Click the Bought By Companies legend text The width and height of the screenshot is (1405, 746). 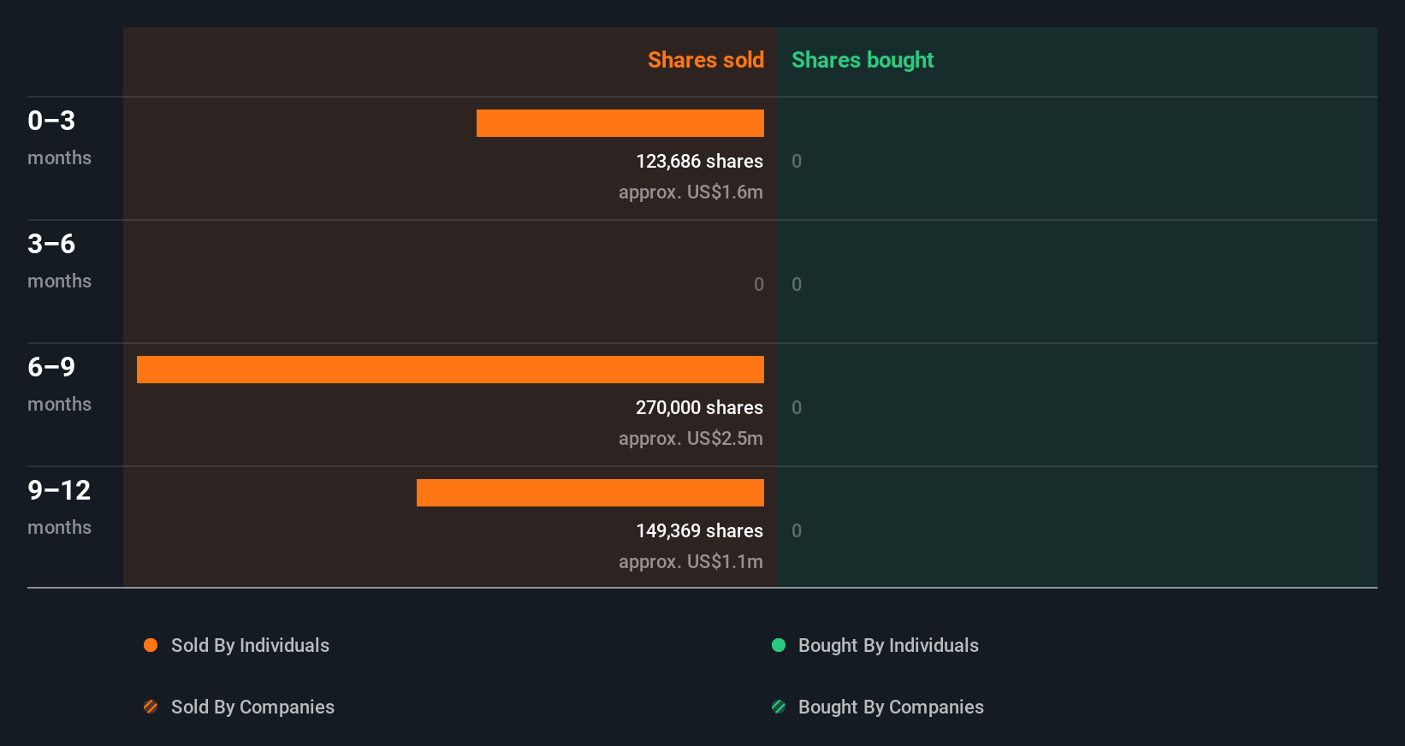click(x=891, y=707)
